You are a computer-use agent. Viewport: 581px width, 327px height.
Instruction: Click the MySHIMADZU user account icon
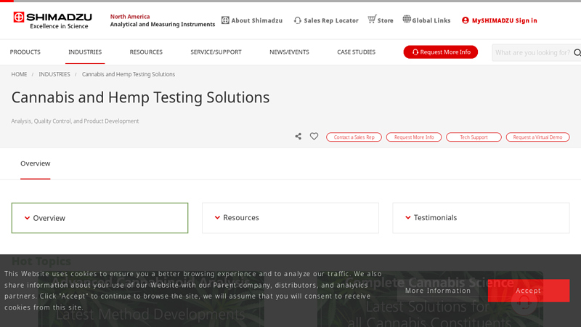pyautogui.click(x=466, y=20)
